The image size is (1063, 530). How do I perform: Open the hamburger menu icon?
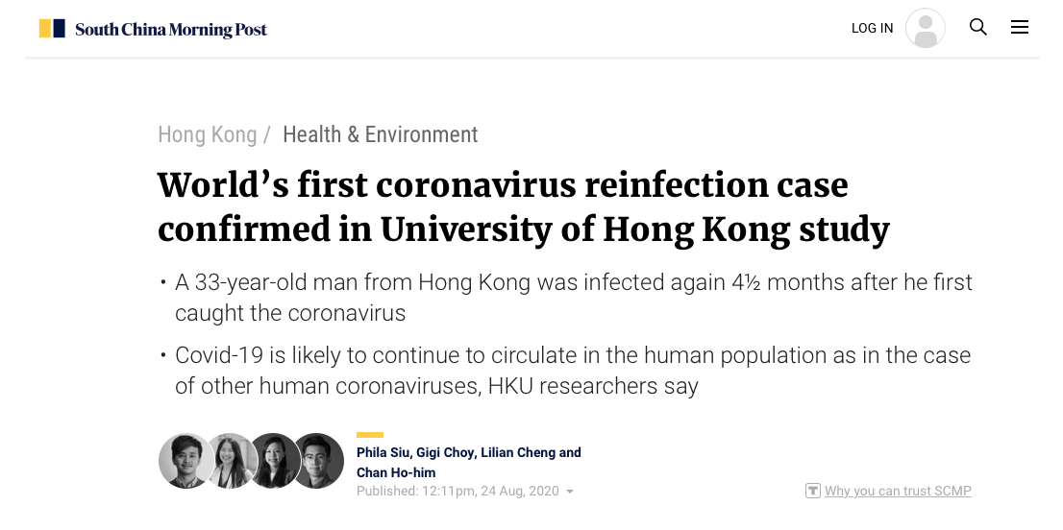(x=1020, y=27)
